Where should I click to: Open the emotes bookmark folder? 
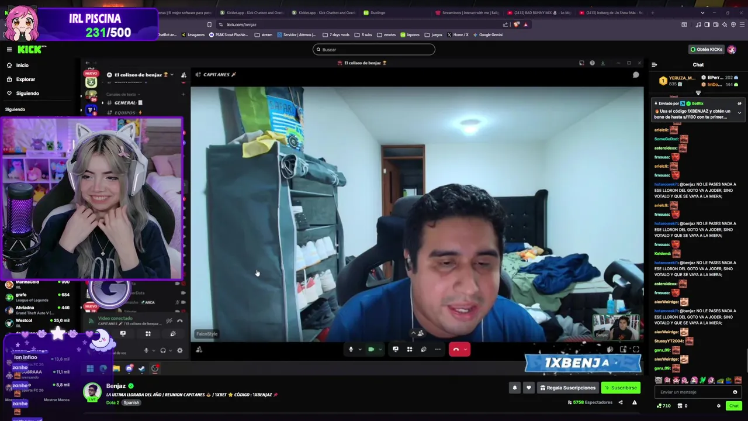(x=387, y=34)
